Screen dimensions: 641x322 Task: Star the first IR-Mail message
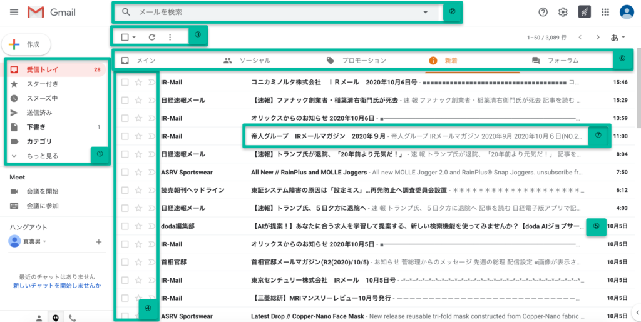tap(138, 82)
